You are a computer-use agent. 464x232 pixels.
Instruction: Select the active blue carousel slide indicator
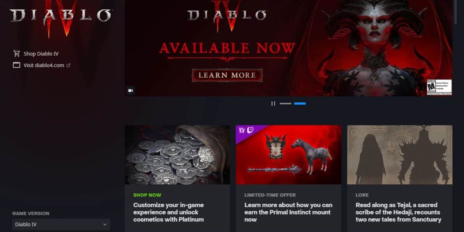(x=300, y=104)
